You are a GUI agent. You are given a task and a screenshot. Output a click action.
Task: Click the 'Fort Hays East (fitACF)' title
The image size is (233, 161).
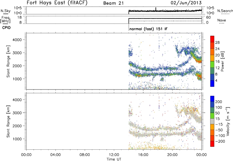pos(57,3)
